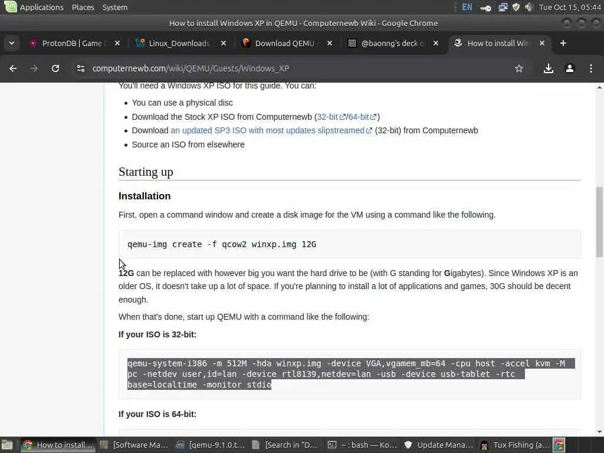The image size is (604, 453).
Task: Open a new tab with plus button
Action: pos(563,43)
